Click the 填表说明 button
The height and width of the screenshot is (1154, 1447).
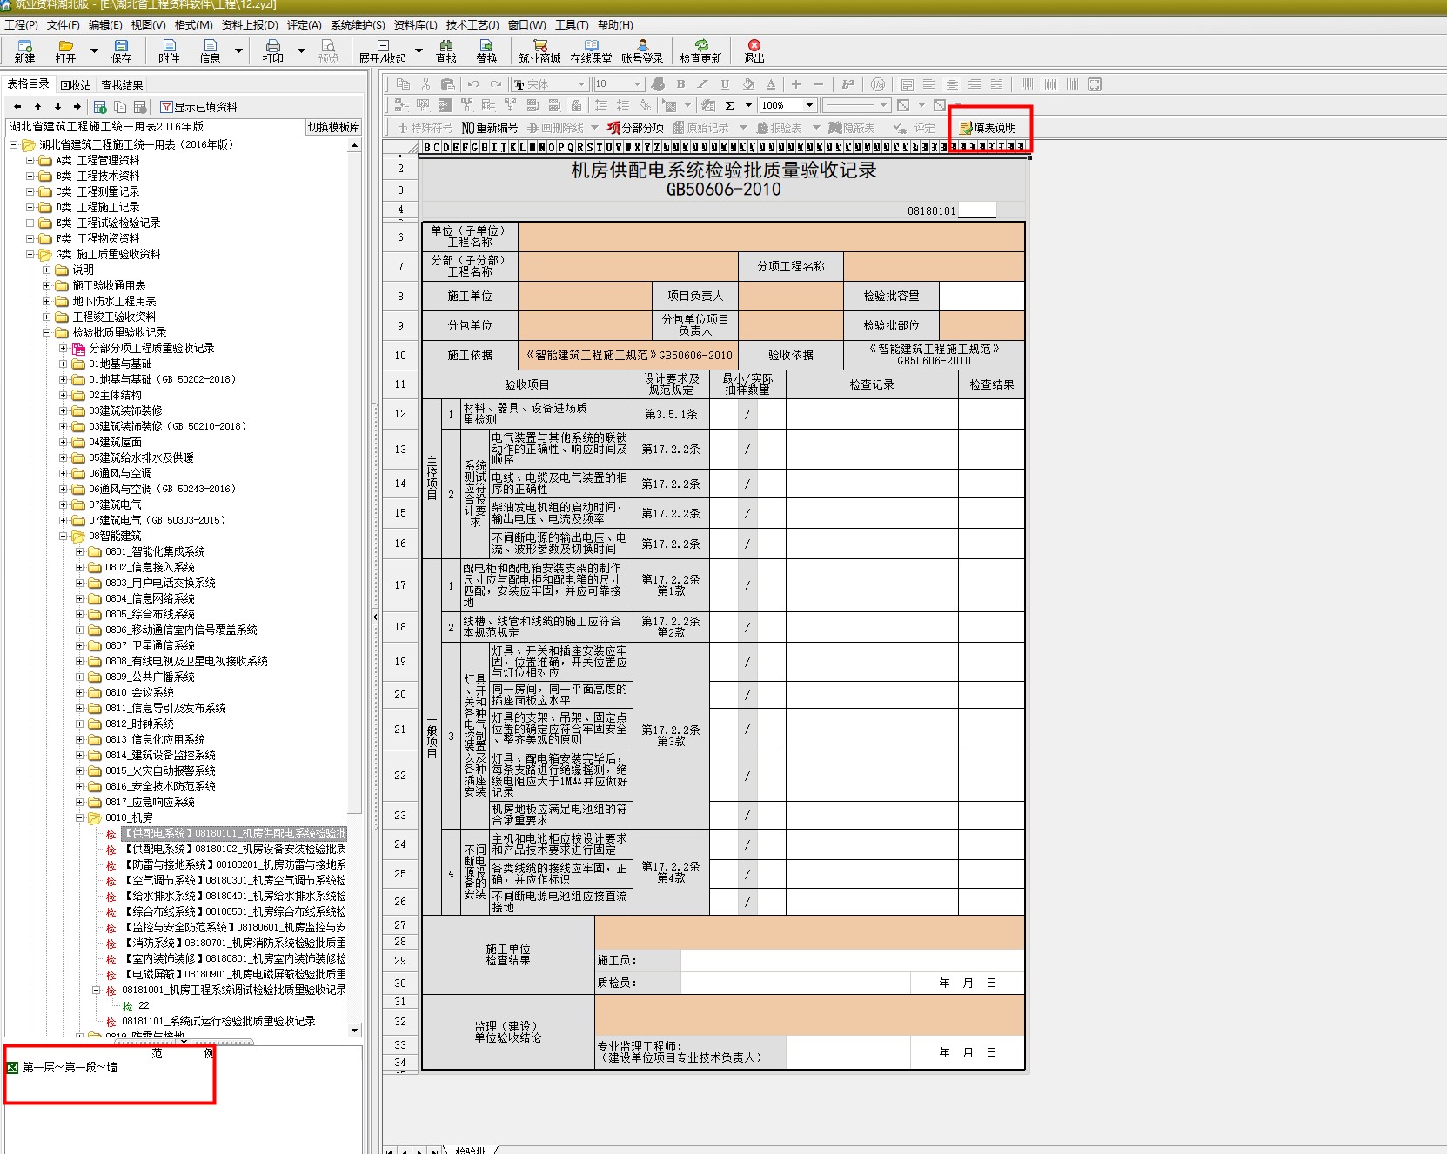[988, 128]
